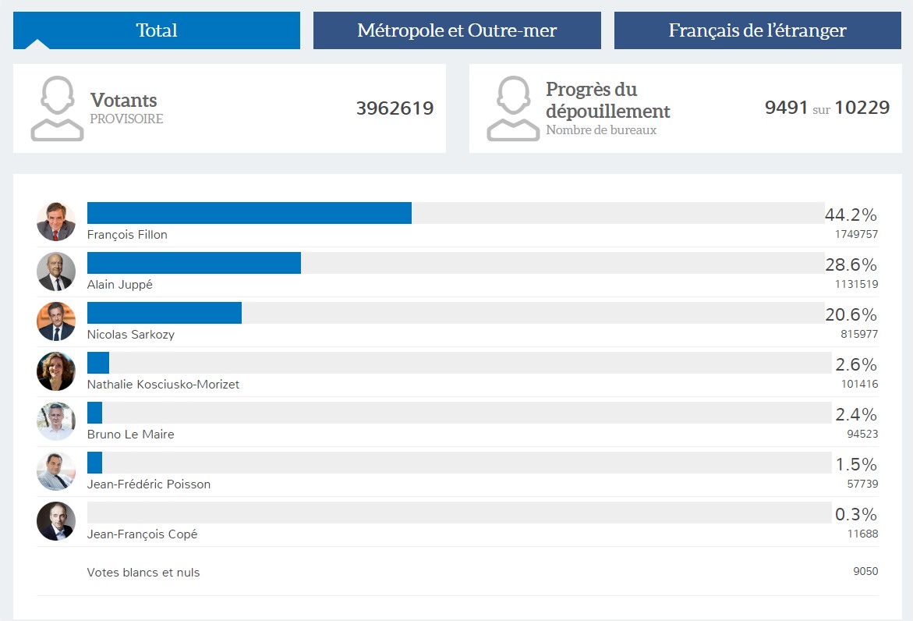Click the 2.6% percentage
This screenshot has height=621, width=913.
coord(856,364)
